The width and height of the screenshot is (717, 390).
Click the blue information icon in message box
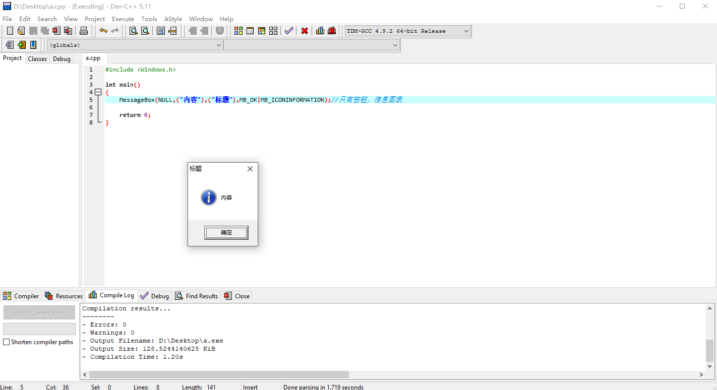[209, 198]
